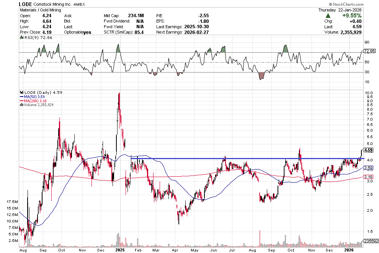Click the Optionable yes value
Viewport: 379px width, 253px height.
(x=87, y=32)
